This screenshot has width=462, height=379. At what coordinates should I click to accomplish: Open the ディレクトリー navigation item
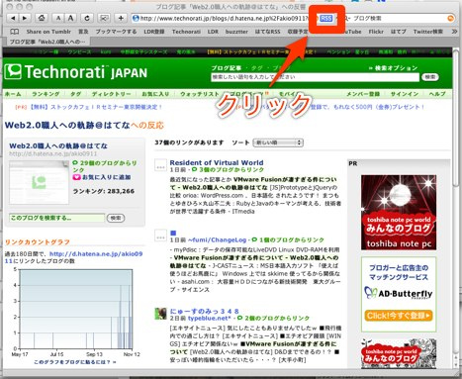click(x=111, y=94)
